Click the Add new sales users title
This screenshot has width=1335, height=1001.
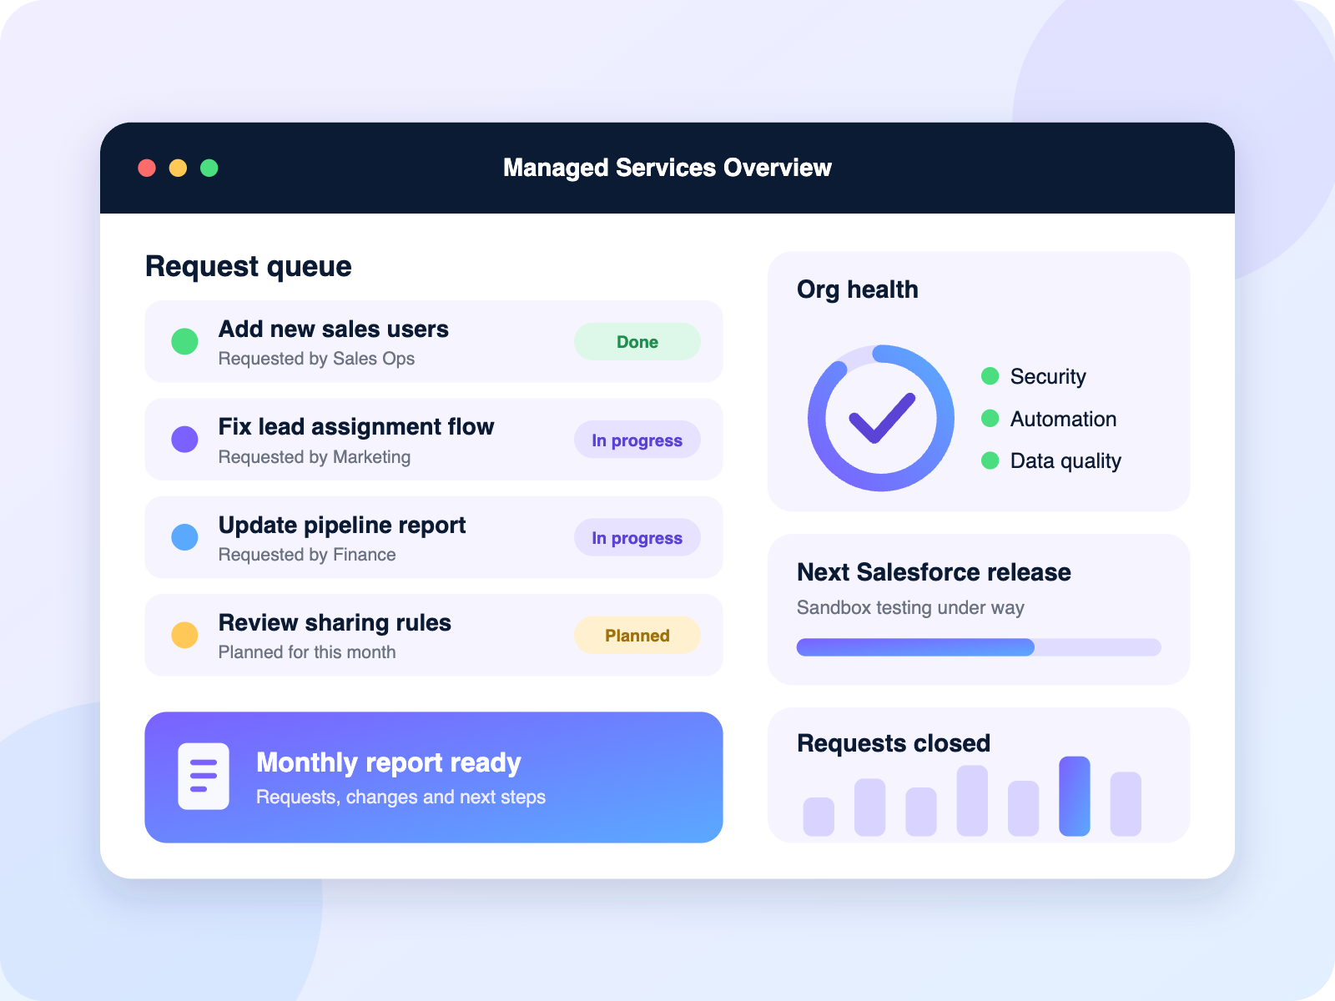click(x=334, y=329)
